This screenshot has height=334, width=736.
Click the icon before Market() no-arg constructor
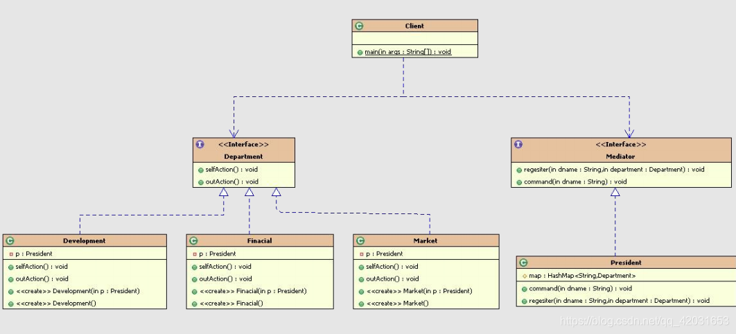tap(362, 304)
